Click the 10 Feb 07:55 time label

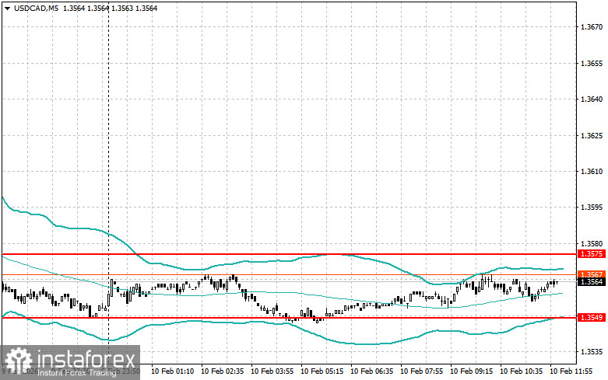coord(421,371)
